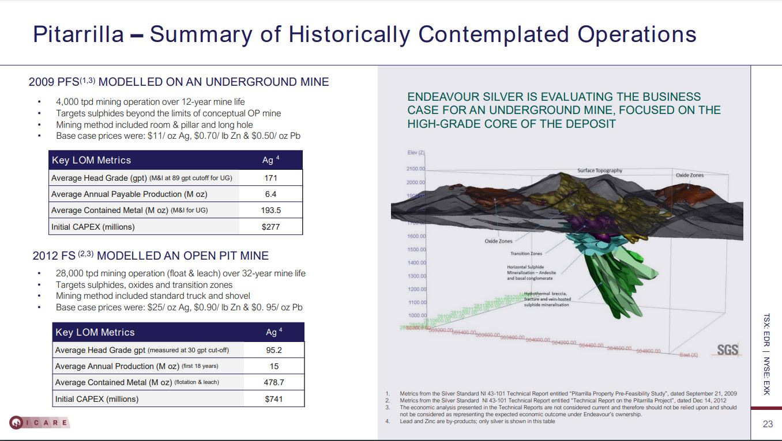The image size is (782, 441).
Task: Select the $741 initial CAPEX value
Action: point(274,399)
